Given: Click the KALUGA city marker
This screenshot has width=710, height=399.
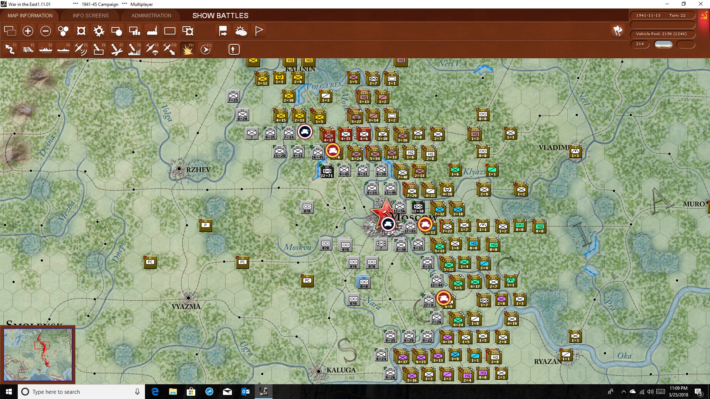Looking at the screenshot, I should pos(318,371).
